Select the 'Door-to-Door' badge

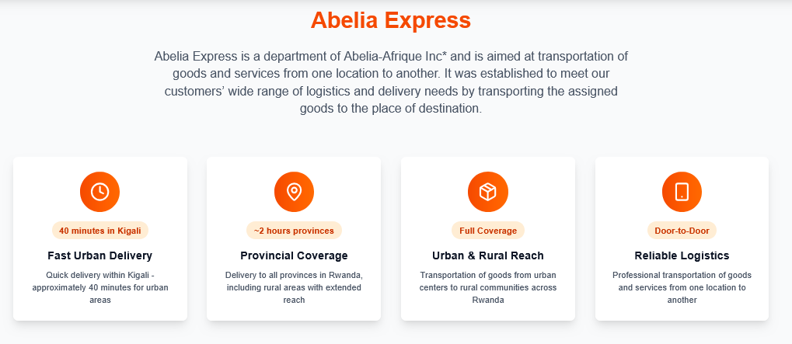click(x=682, y=231)
